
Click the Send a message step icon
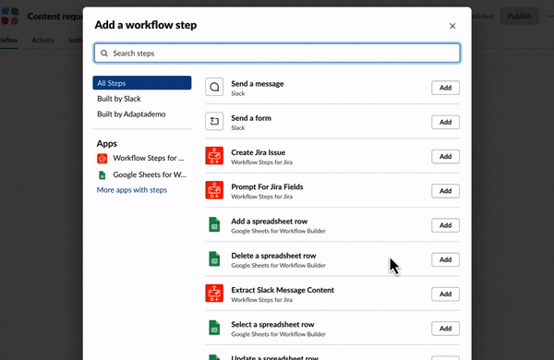(x=214, y=87)
